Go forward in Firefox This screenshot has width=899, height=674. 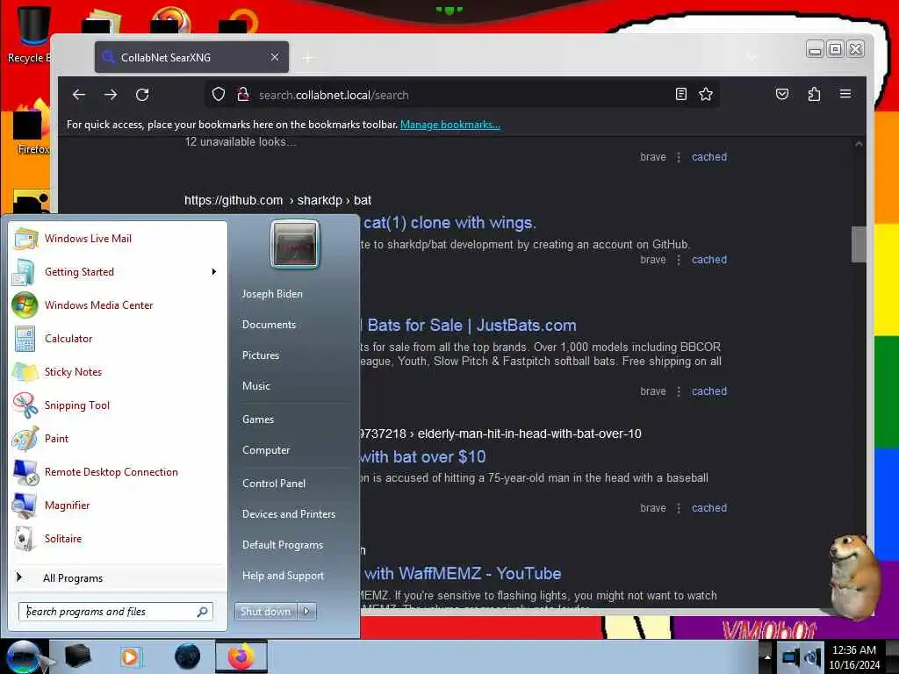click(x=111, y=95)
